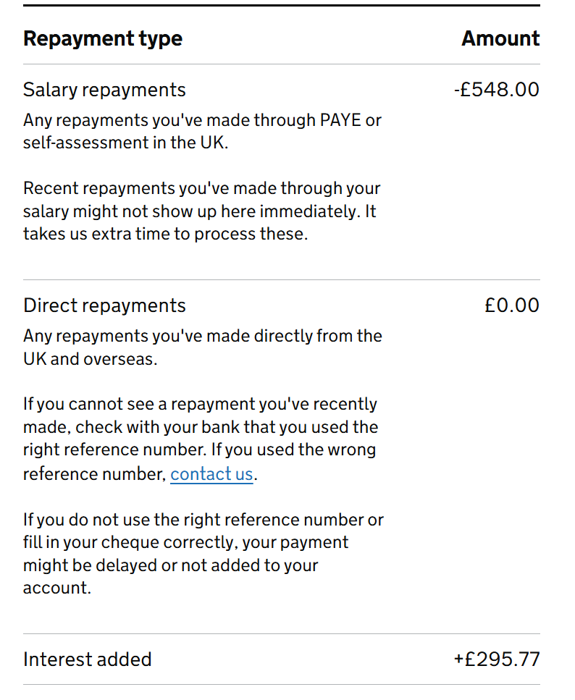This screenshot has width=575, height=700.
Task: Click 'might be delayed or not added' line
Action: click(170, 565)
